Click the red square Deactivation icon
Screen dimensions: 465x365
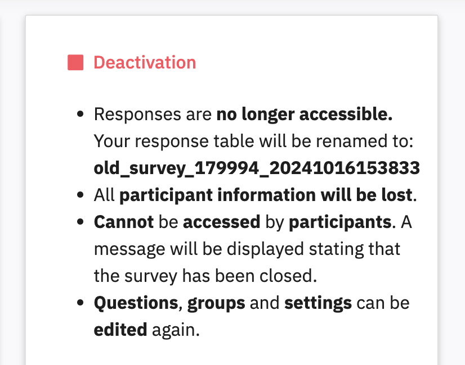click(x=75, y=62)
